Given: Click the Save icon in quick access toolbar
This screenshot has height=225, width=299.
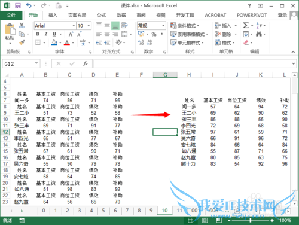Looking at the screenshot, I should coord(18,5).
